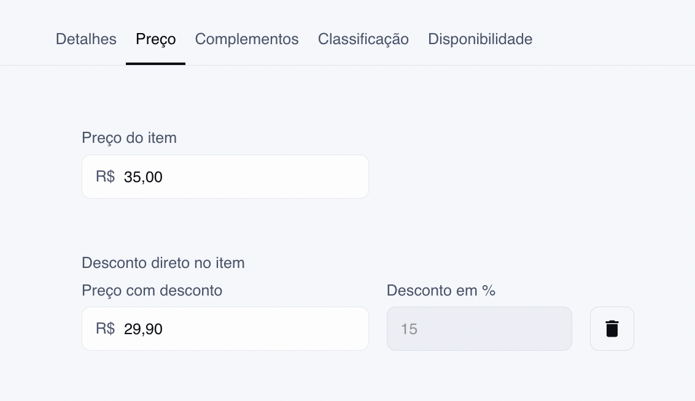Tap the delete icon next to percentage field
The width and height of the screenshot is (695, 401).
pyautogui.click(x=612, y=329)
